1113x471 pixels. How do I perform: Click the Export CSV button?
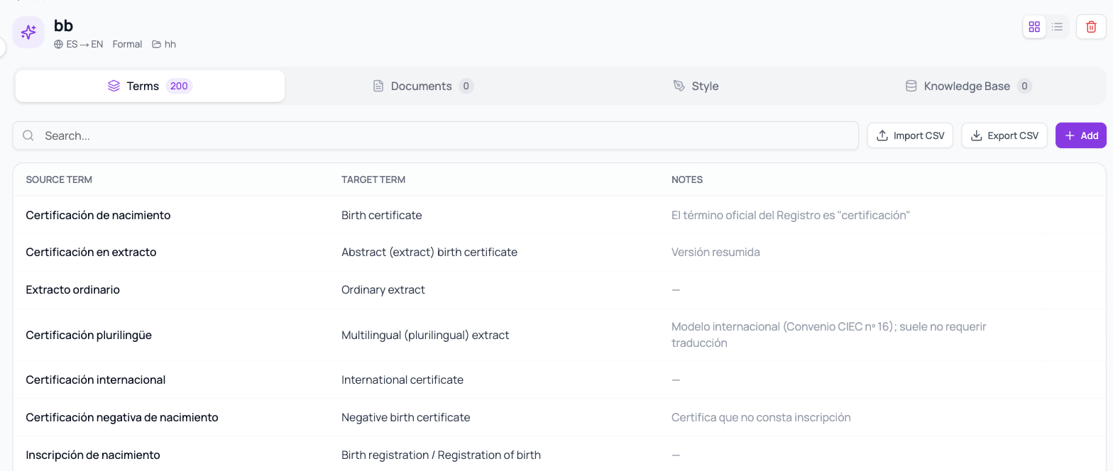(x=1004, y=135)
